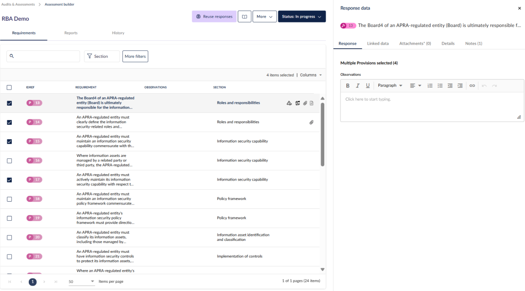Toggle italic formatting in Observations editor

point(358,86)
